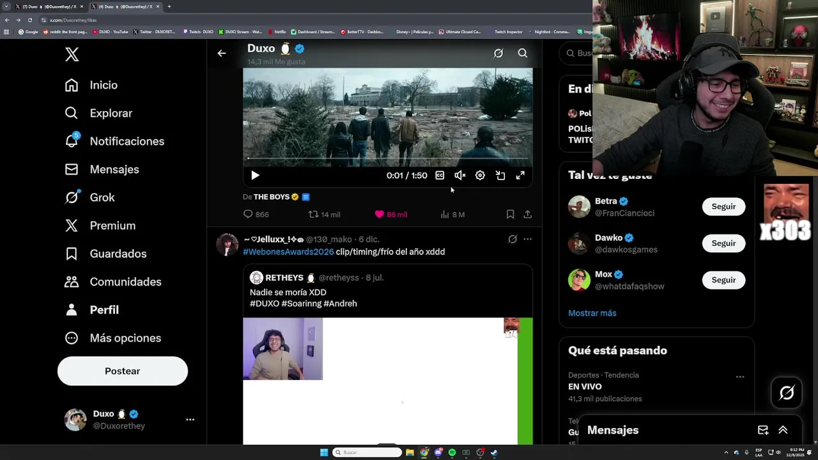Reply to the post with 866 comments
Image resolution: width=818 pixels, height=460 pixels.
coord(256,215)
